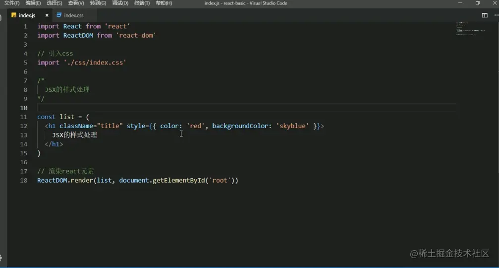Click JSX的样式处理 heading text on line 13

tap(74, 135)
